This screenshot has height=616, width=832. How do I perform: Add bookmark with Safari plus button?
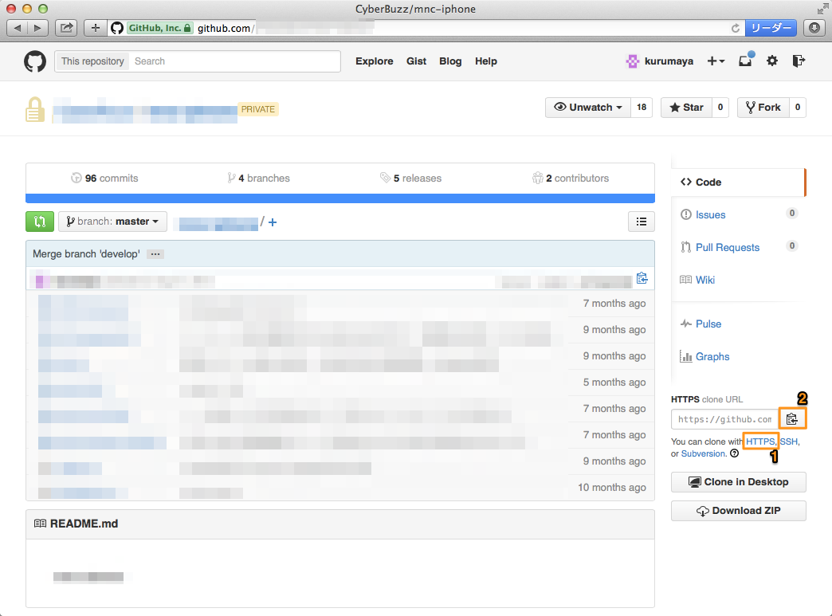point(96,28)
